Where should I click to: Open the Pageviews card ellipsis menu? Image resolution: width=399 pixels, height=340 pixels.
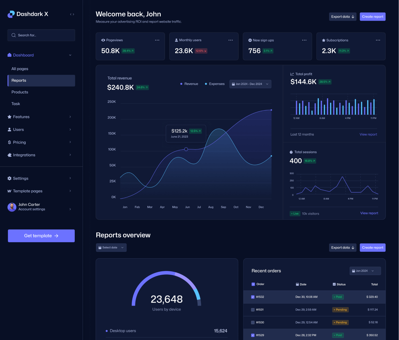click(x=157, y=40)
